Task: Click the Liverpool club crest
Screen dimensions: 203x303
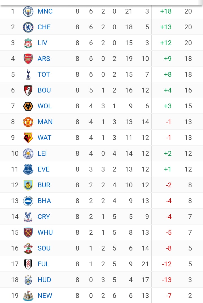Action: point(28,43)
